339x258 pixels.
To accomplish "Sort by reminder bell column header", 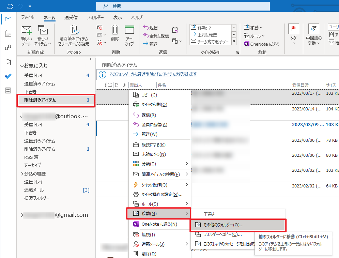I will point(110,85).
